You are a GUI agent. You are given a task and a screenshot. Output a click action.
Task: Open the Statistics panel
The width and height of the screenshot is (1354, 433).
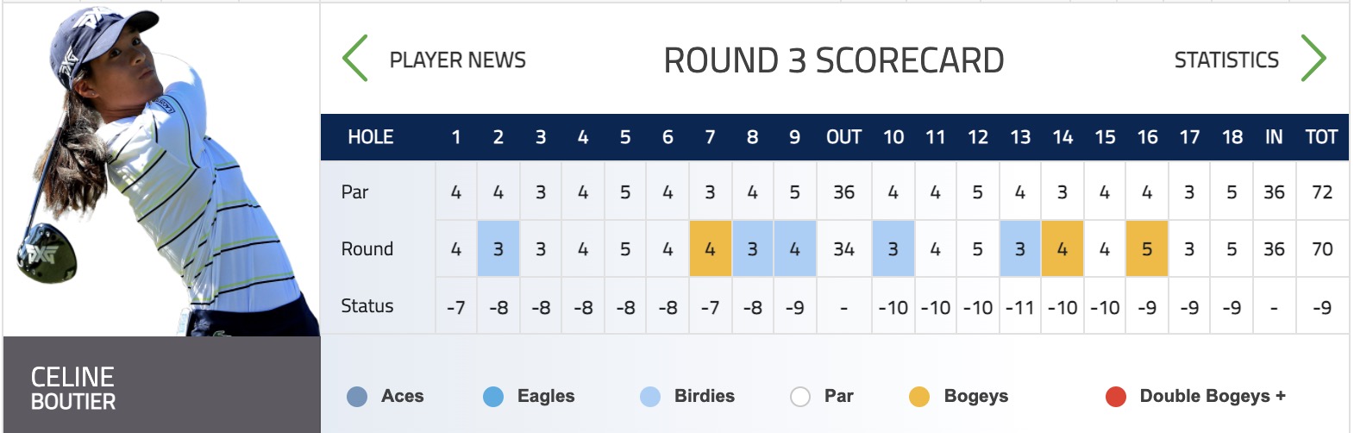click(1226, 60)
